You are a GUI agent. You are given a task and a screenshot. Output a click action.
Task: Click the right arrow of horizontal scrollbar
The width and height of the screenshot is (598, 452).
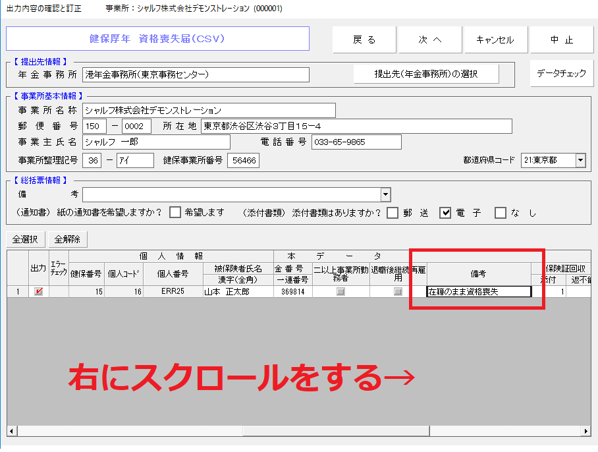(x=586, y=431)
